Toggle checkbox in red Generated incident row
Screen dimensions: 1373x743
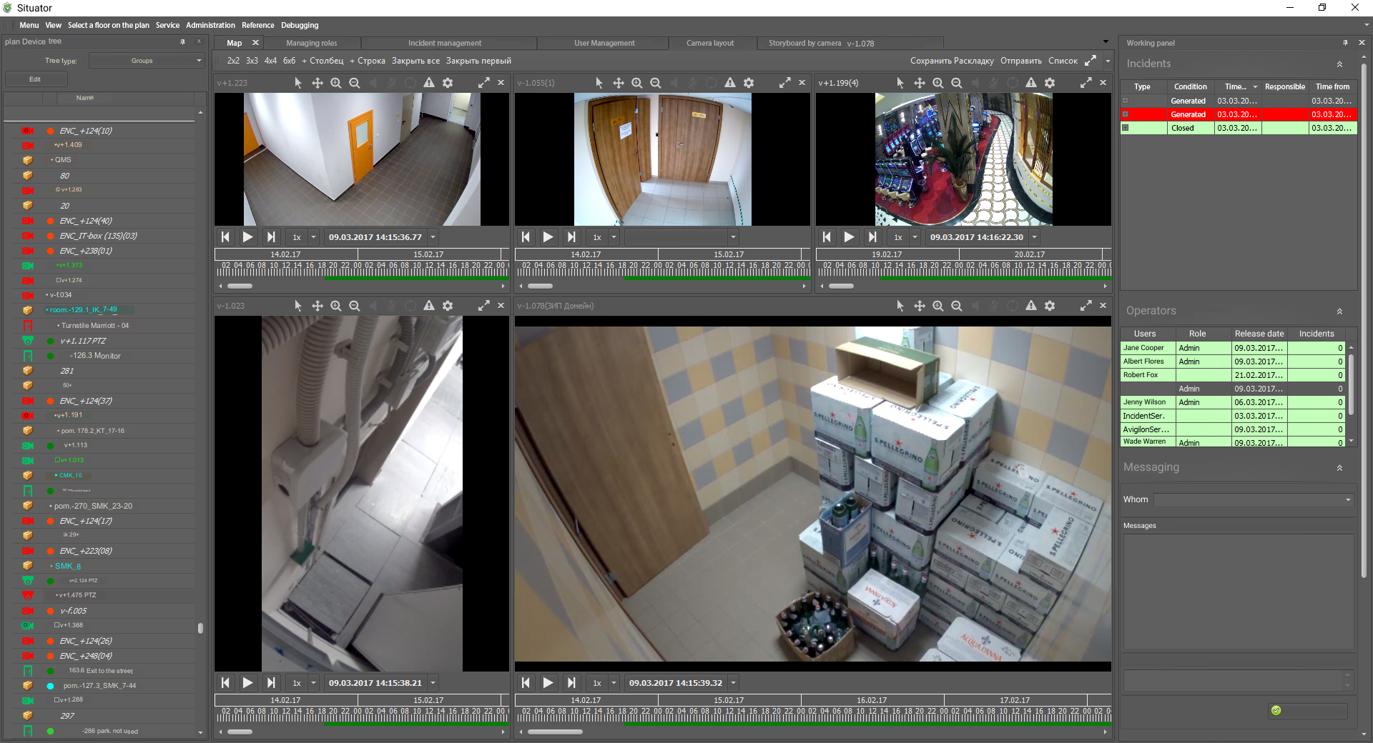pyautogui.click(x=1126, y=114)
